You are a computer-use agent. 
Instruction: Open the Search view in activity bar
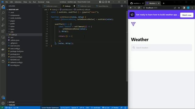(x=3, y=13)
